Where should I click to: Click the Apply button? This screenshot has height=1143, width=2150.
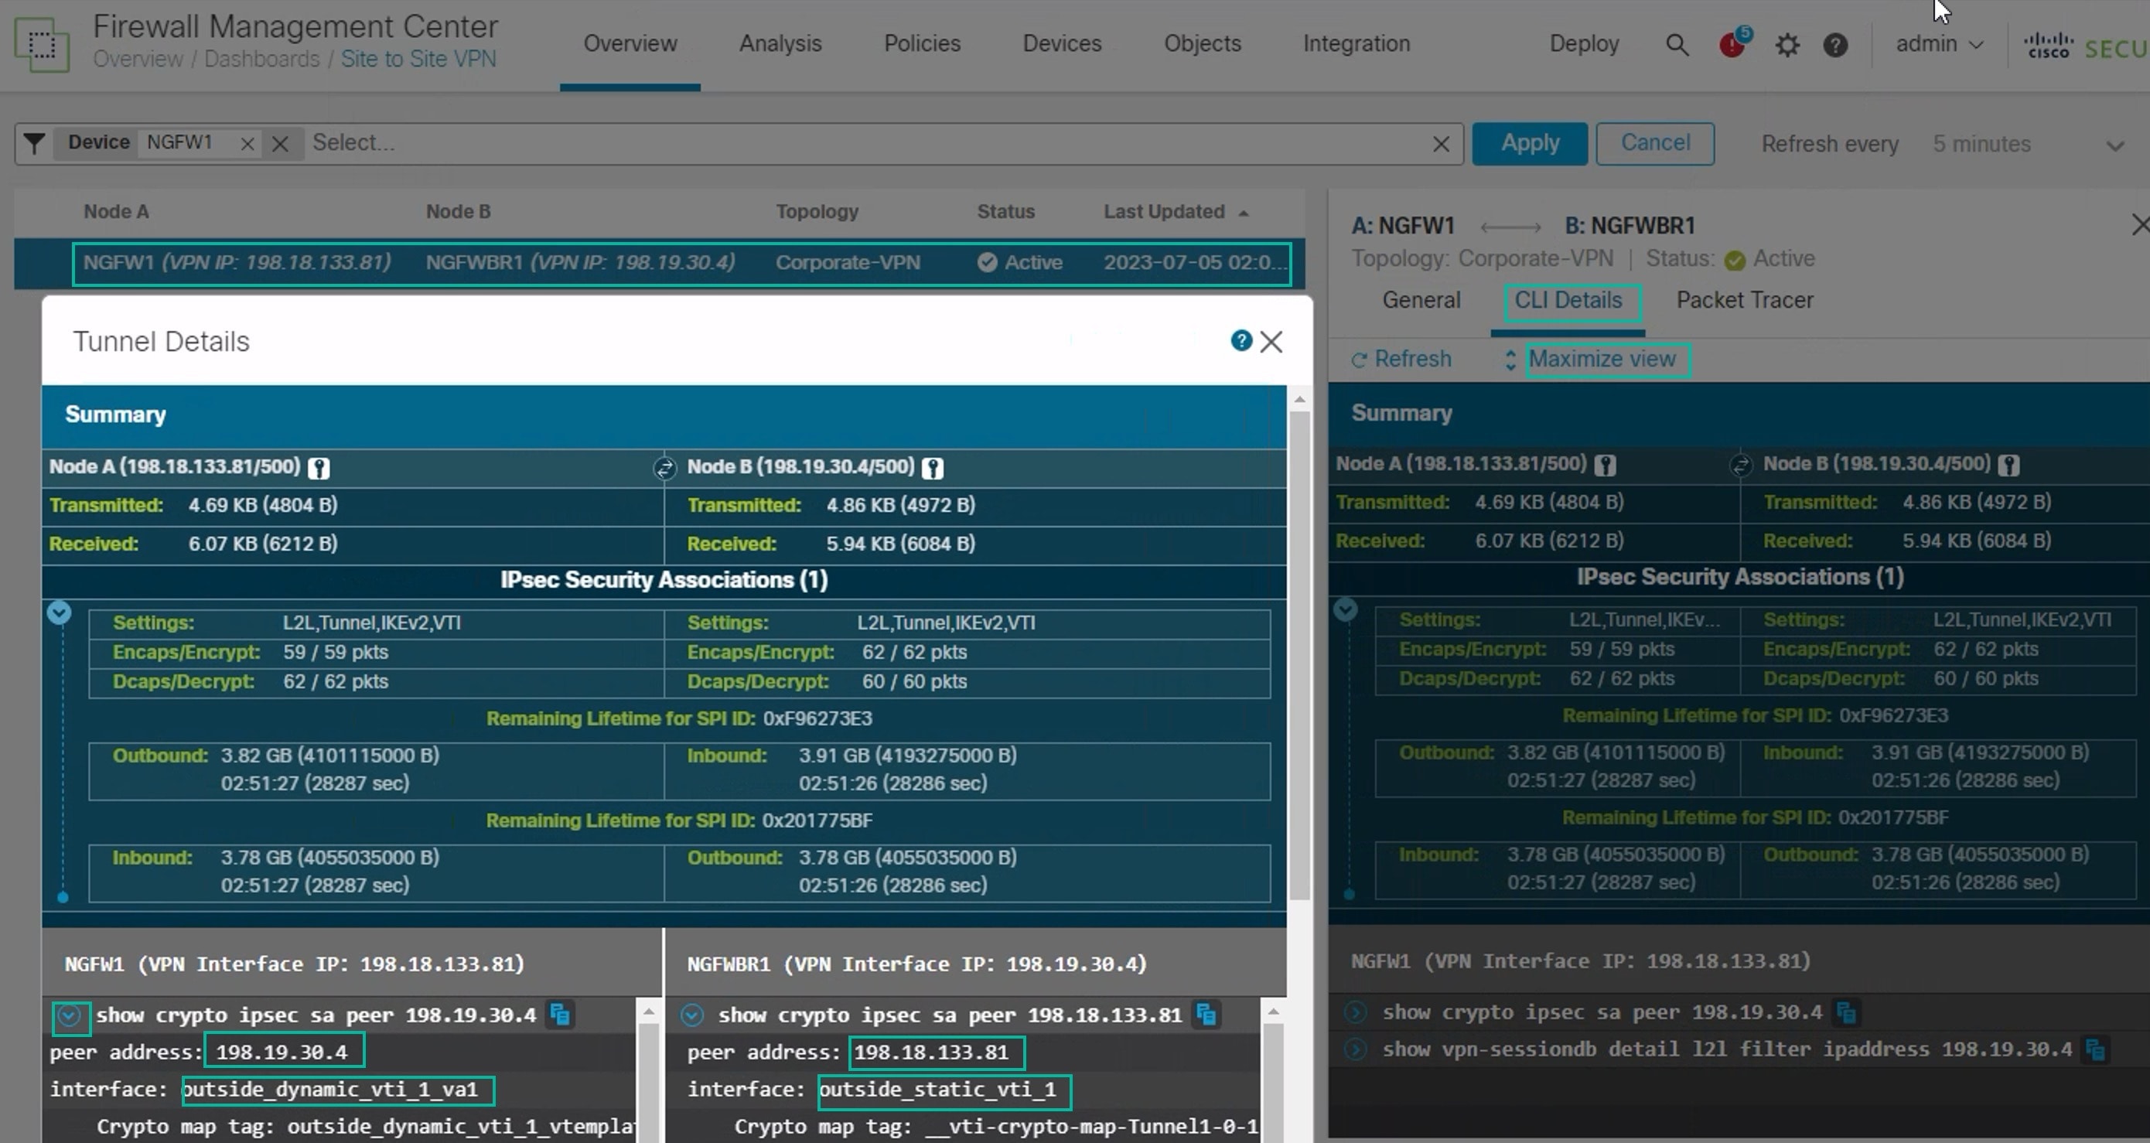coord(1530,144)
